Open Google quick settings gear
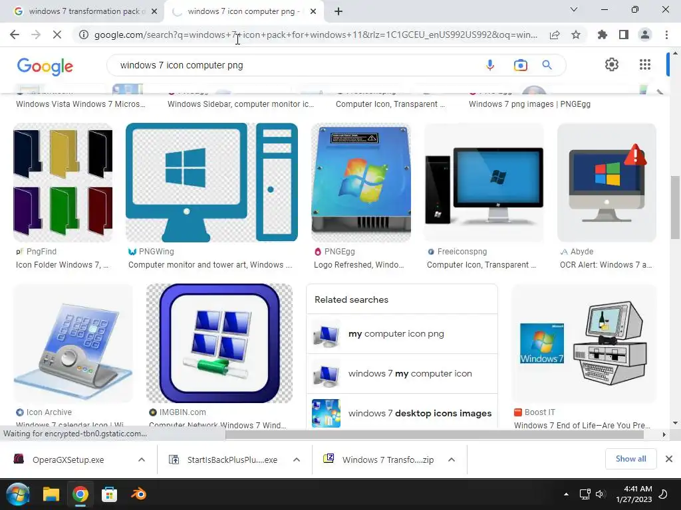681x510 pixels. point(612,64)
